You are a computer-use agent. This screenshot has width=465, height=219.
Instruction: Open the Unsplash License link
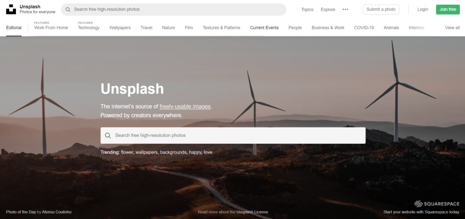252,212
